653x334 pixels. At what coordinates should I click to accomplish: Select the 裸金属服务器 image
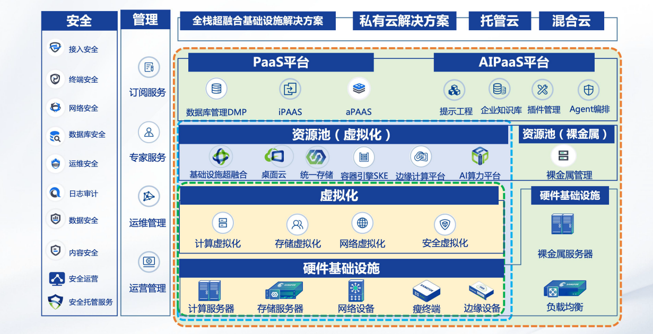(563, 224)
